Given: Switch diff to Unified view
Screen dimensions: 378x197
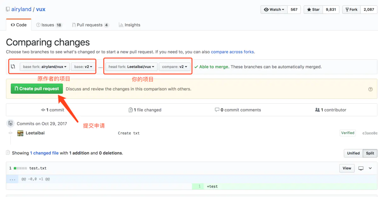Looking at the screenshot, I should 353,153.
